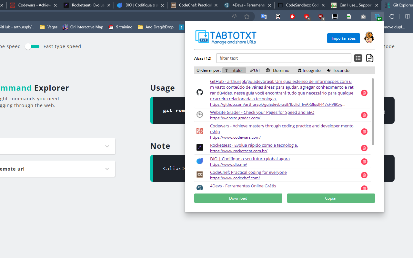This screenshot has height=258, width=413.
Task: Switch to detailed list view of tabs
Action: click(x=358, y=58)
